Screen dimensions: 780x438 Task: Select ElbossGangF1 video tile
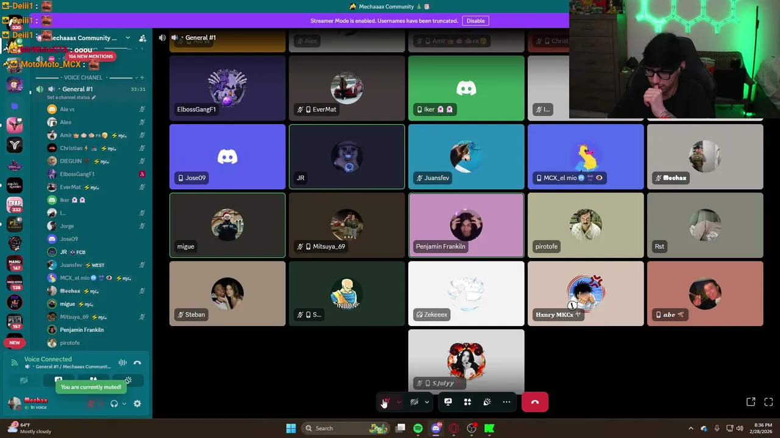[x=227, y=88]
